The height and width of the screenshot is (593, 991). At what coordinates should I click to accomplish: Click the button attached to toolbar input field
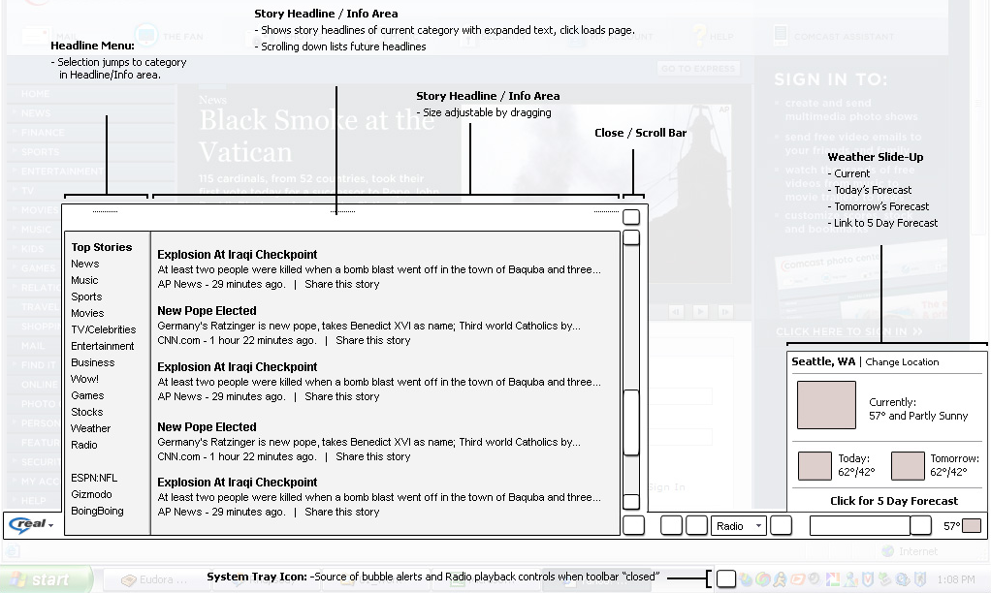click(921, 525)
